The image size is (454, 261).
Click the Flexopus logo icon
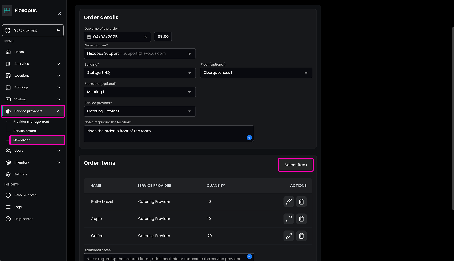pos(7,11)
